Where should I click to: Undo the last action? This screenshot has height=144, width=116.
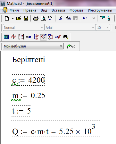pos(85,18)
